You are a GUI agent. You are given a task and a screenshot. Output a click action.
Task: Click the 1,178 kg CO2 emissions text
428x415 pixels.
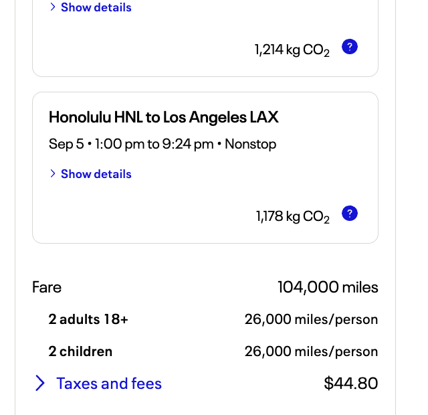click(293, 217)
